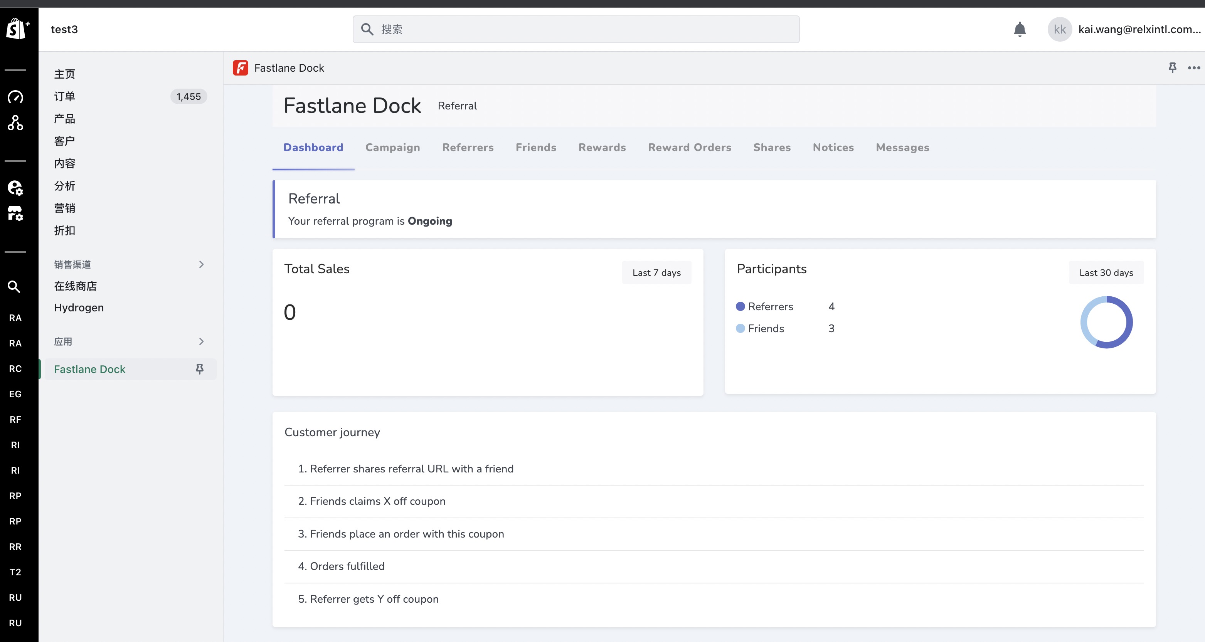Click the Participants donut chart
The width and height of the screenshot is (1205, 642).
tap(1106, 322)
